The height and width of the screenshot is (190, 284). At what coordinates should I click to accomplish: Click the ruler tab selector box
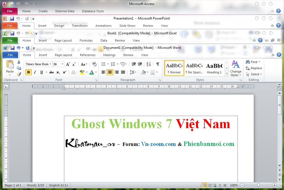pos(6,86)
